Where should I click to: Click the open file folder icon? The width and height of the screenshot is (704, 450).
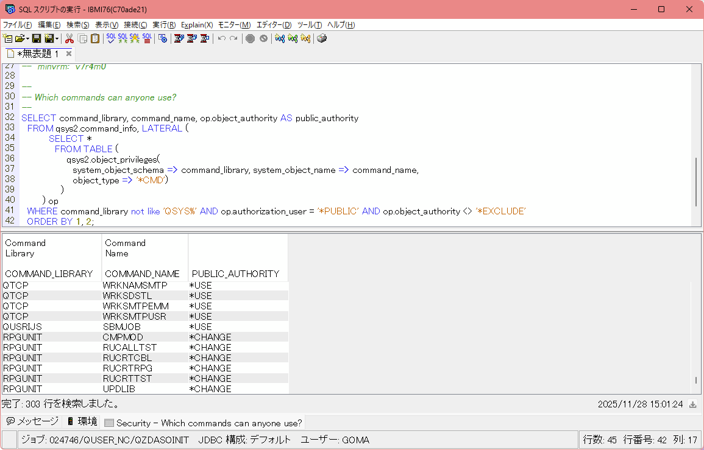click(x=20, y=38)
